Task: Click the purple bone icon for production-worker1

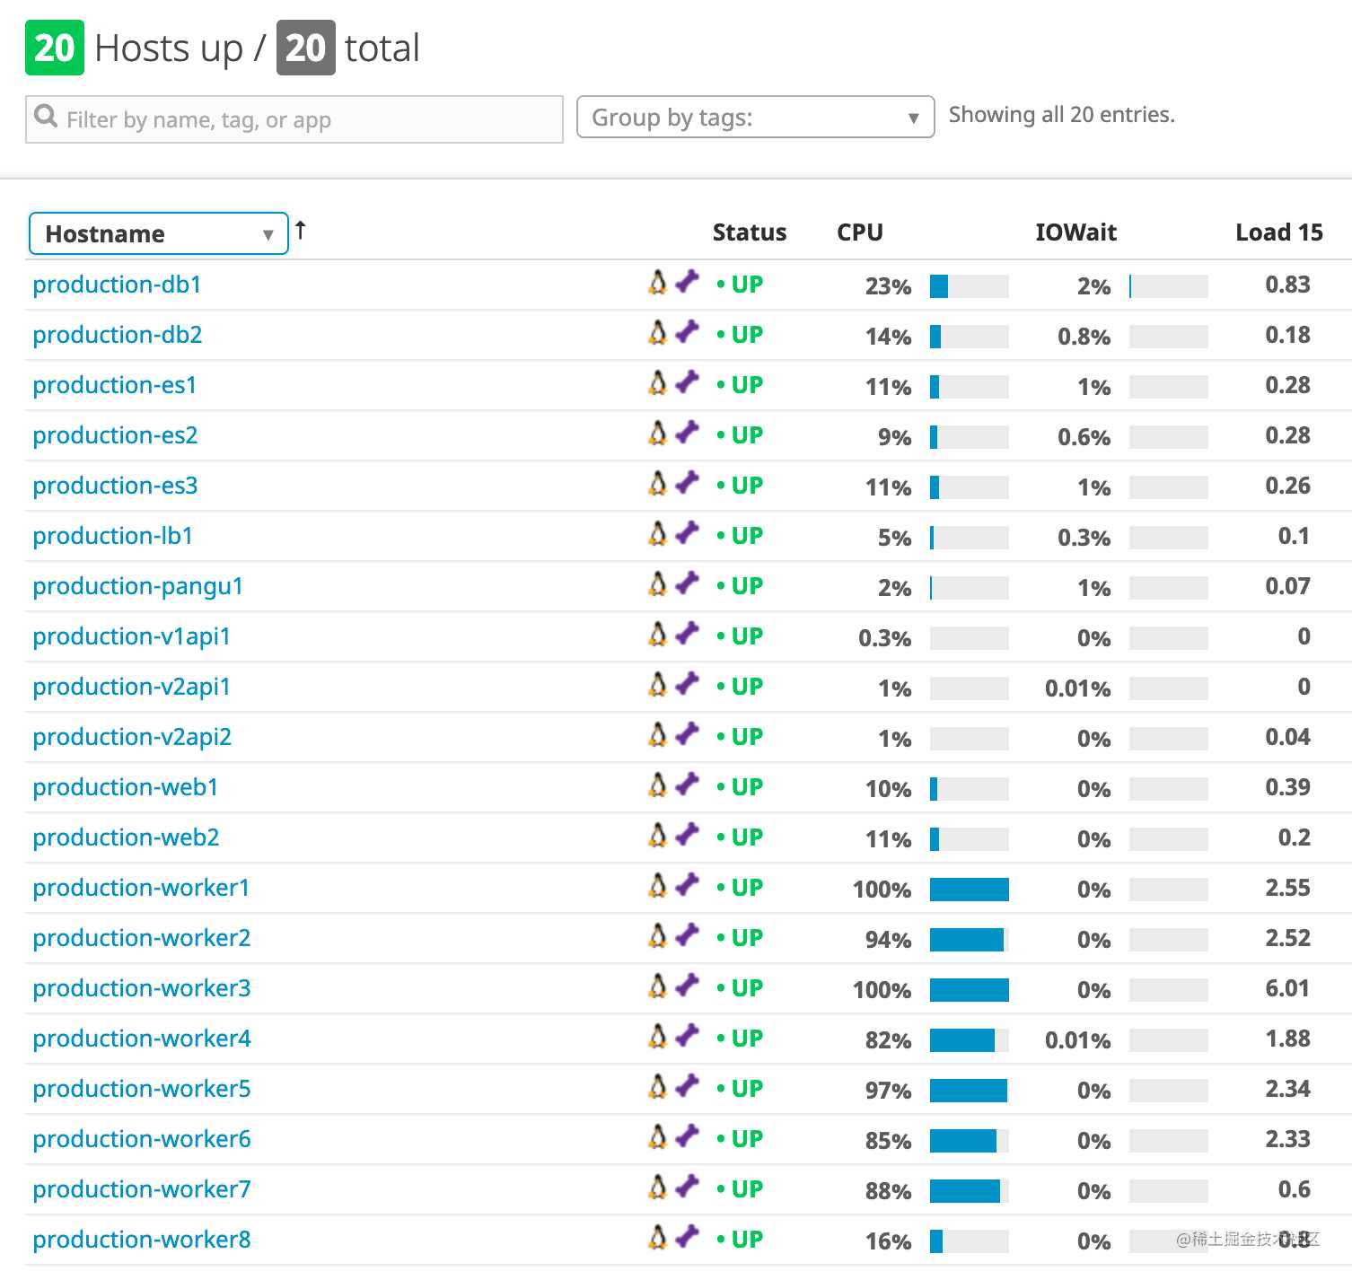Action: click(687, 884)
